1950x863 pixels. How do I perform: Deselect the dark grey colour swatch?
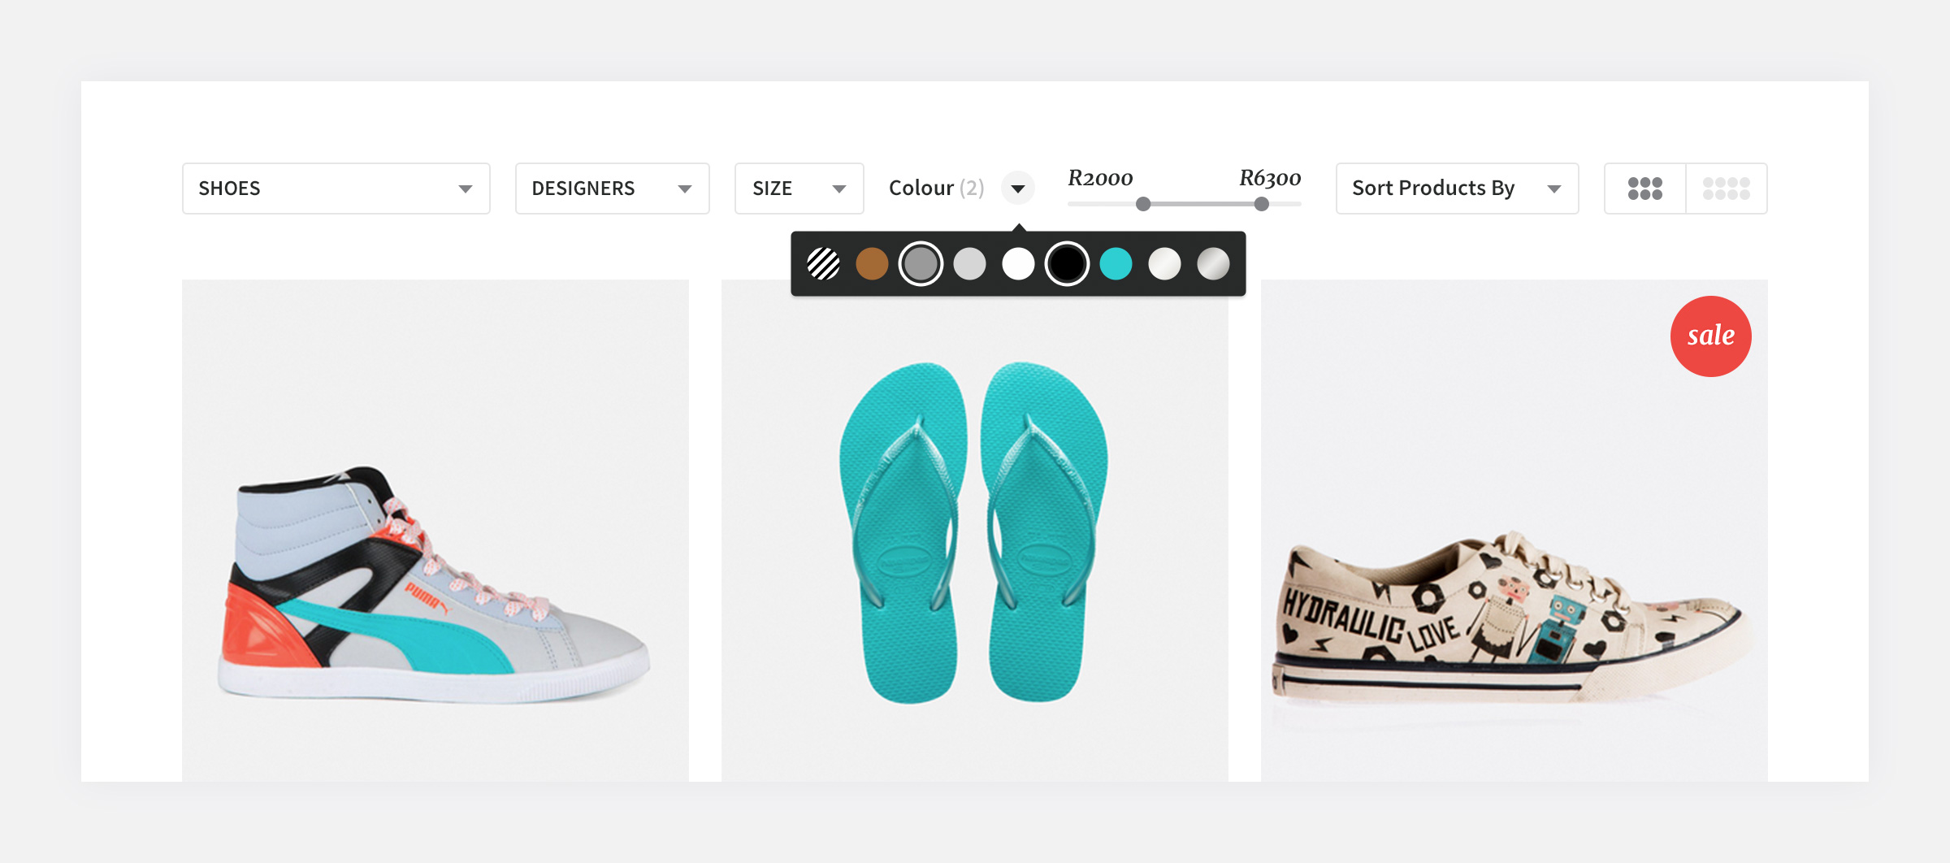(921, 264)
